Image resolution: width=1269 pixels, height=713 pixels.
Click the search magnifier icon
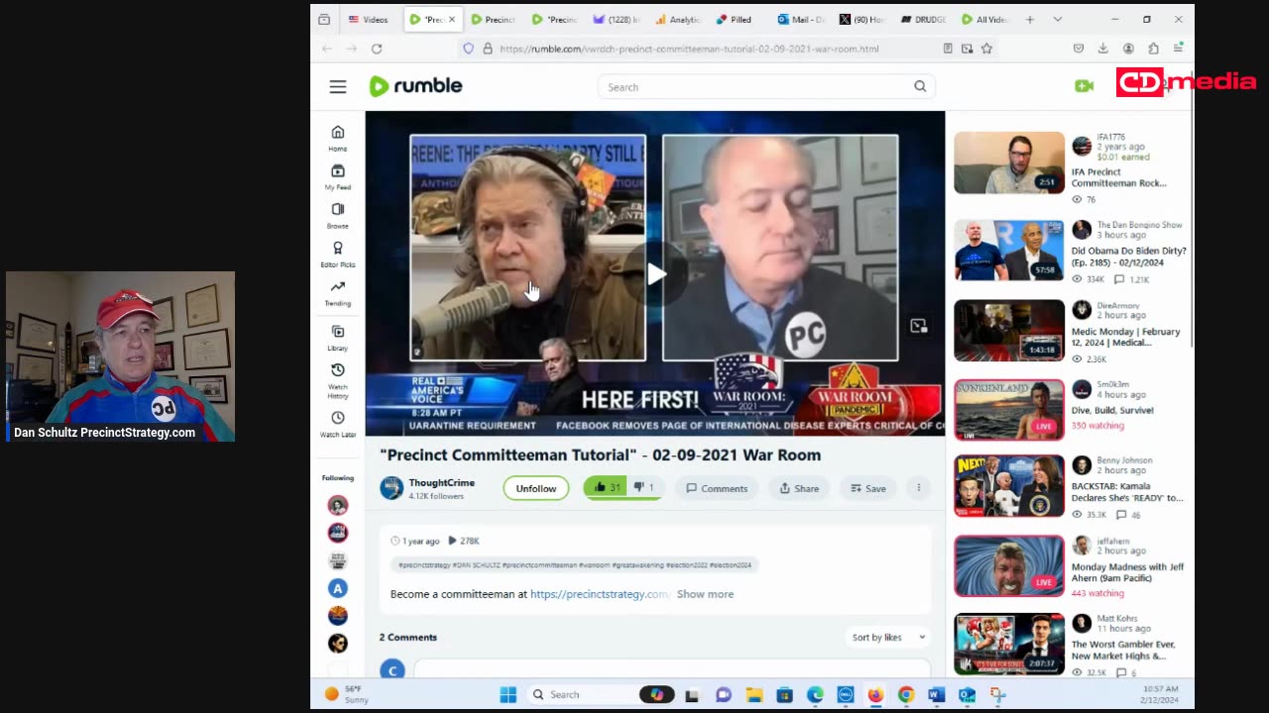click(x=920, y=87)
